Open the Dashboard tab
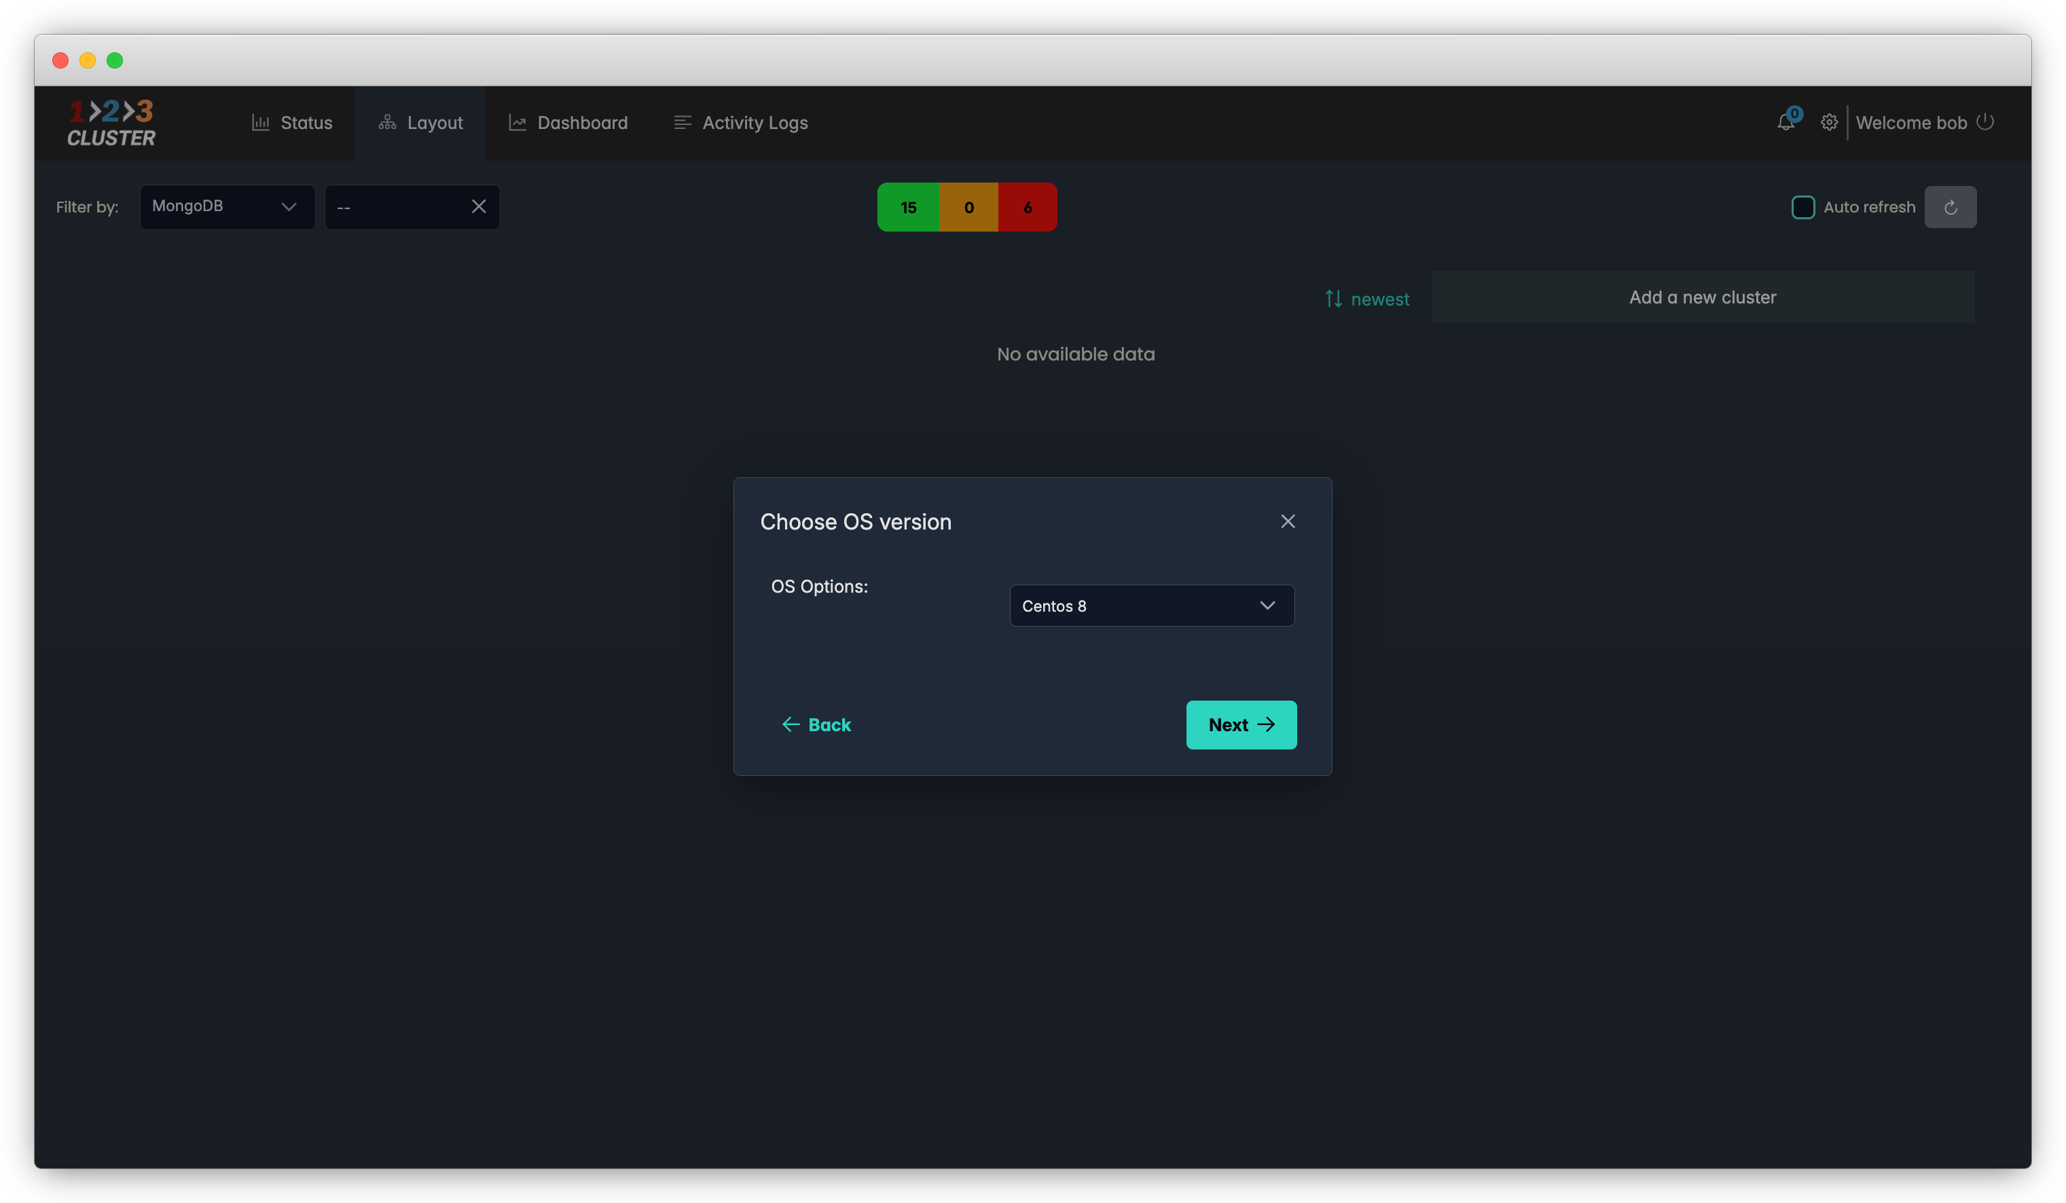Image resolution: width=2066 pixels, height=1203 pixels. coord(568,123)
